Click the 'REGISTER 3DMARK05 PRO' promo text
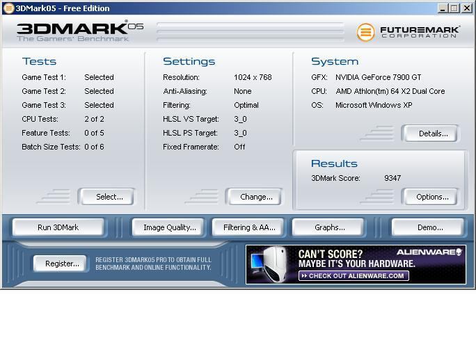 coord(153,264)
